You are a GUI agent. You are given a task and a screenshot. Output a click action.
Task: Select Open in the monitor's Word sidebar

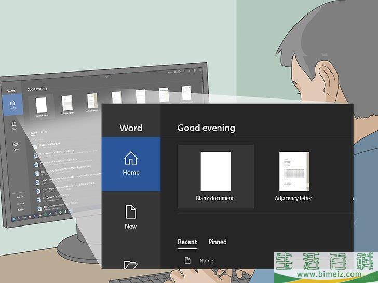16,146
